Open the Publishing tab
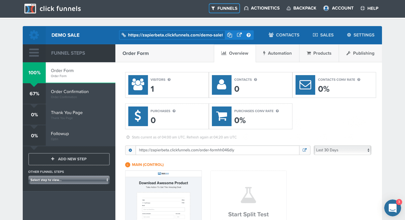Image resolution: width=405 pixels, height=220 pixels. point(360,53)
